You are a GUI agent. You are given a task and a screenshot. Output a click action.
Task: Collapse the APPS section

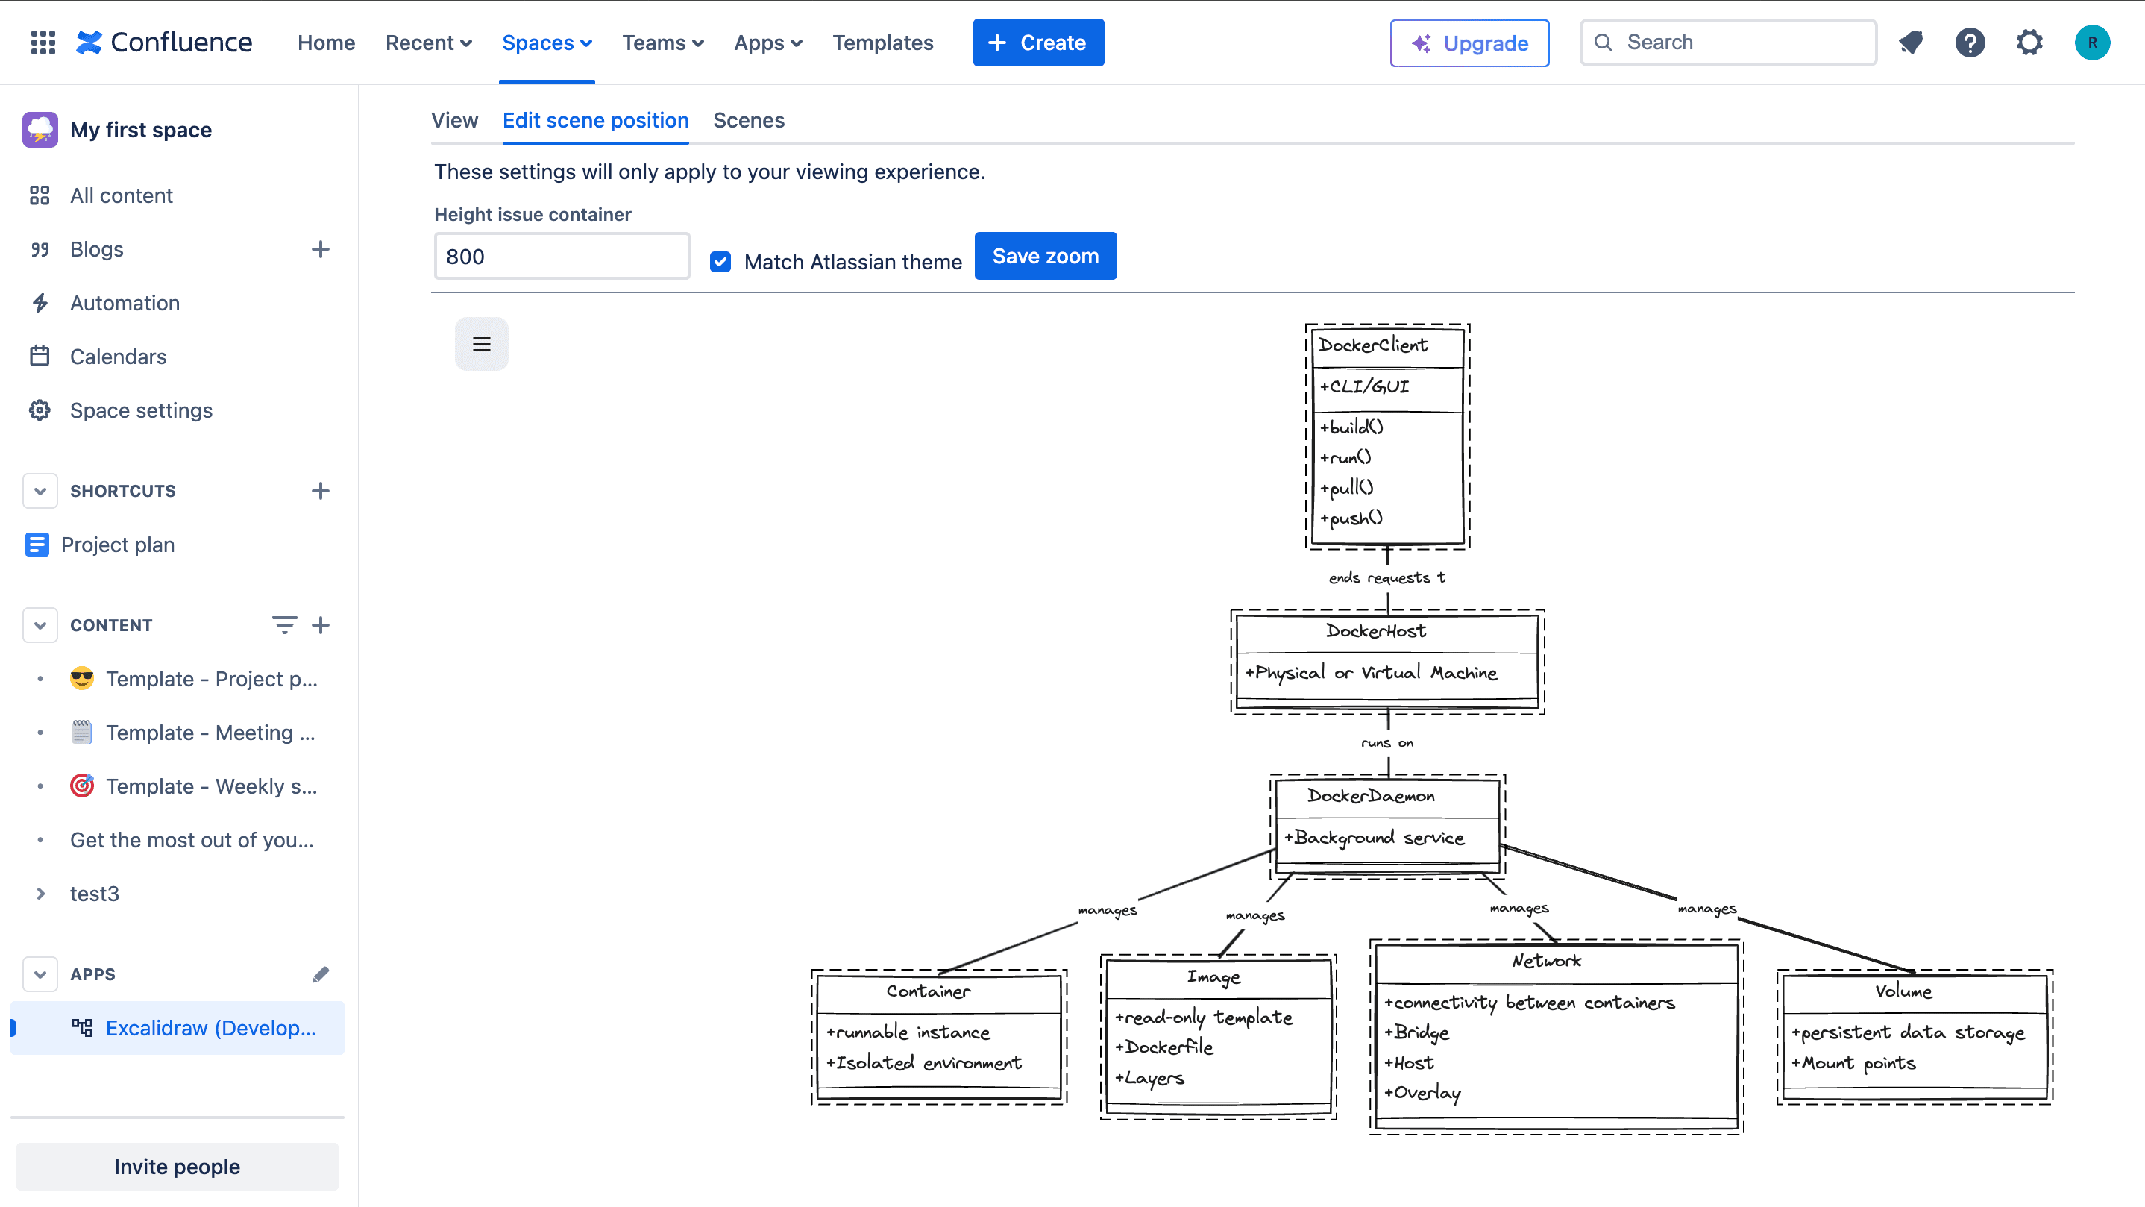click(40, 974)
